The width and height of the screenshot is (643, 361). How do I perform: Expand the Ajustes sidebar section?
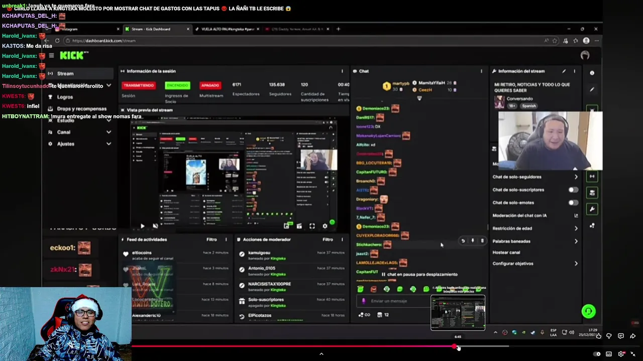(x=109, y=144)
